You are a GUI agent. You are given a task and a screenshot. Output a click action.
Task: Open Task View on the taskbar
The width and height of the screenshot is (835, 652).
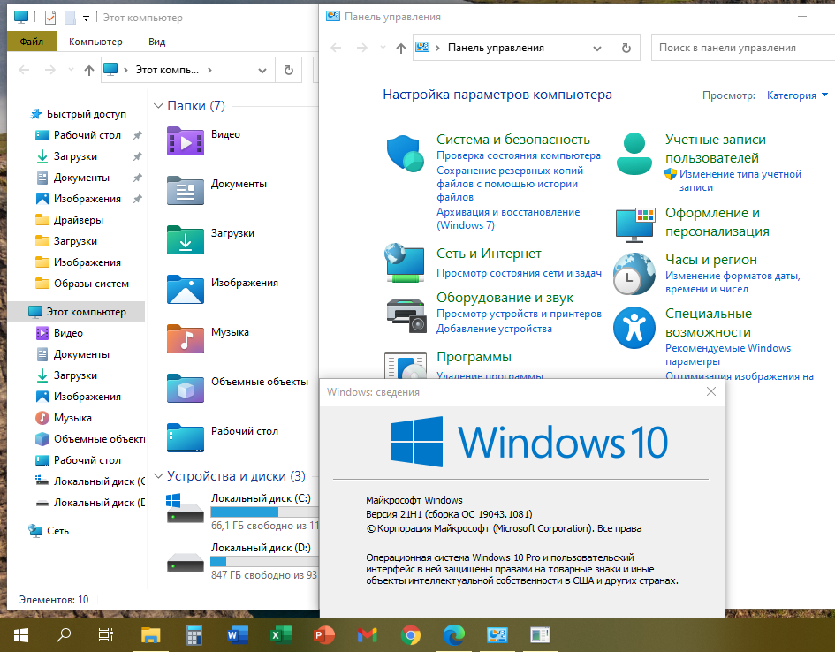pos(106,634)
